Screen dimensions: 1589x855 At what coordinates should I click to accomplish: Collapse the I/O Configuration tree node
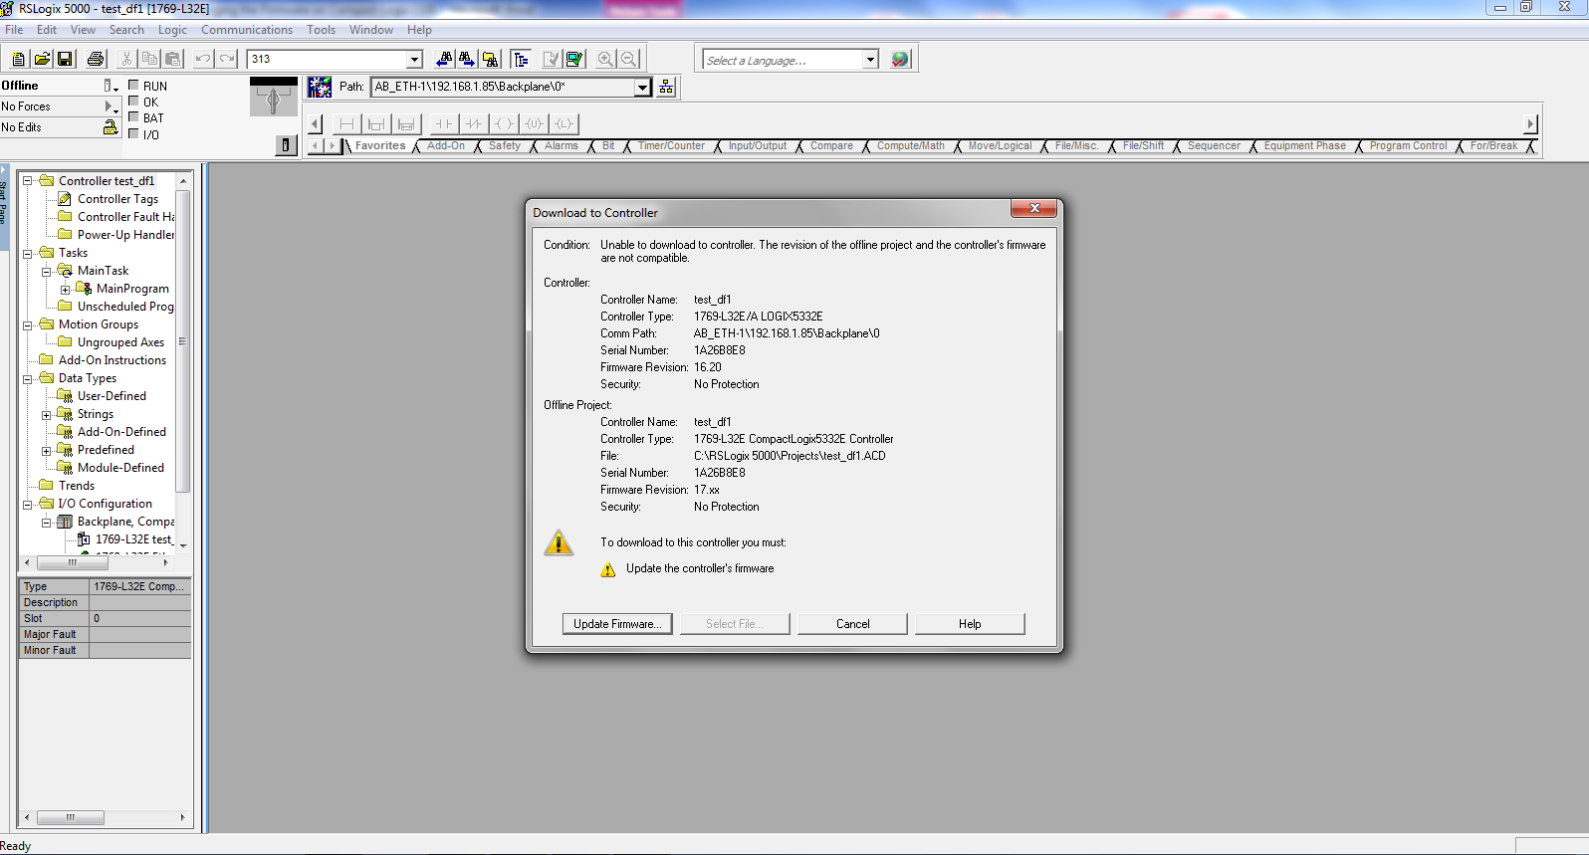tap(28, 504)
